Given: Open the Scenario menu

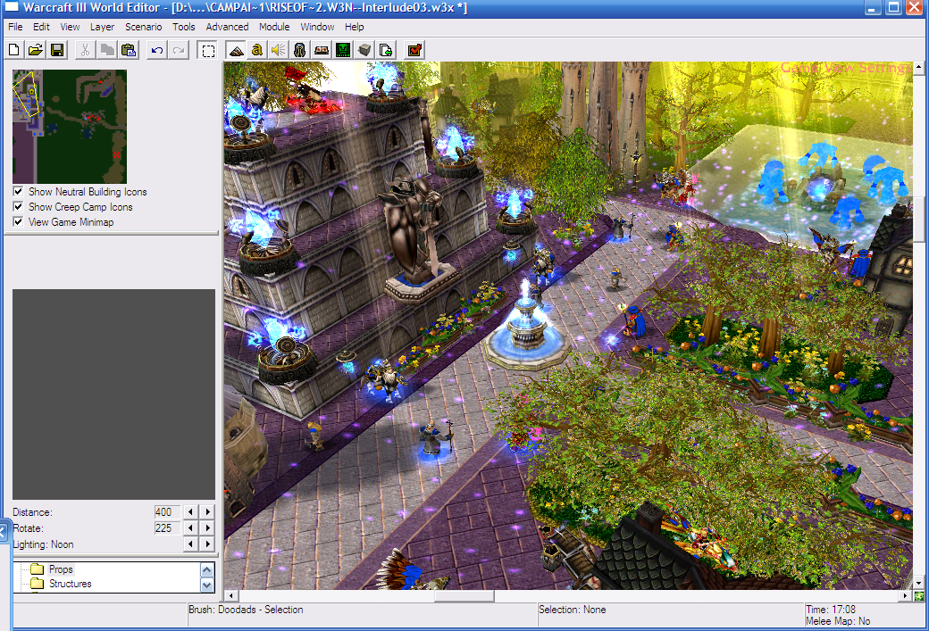Looking at the screenshot, I should [x=144, y=27].
